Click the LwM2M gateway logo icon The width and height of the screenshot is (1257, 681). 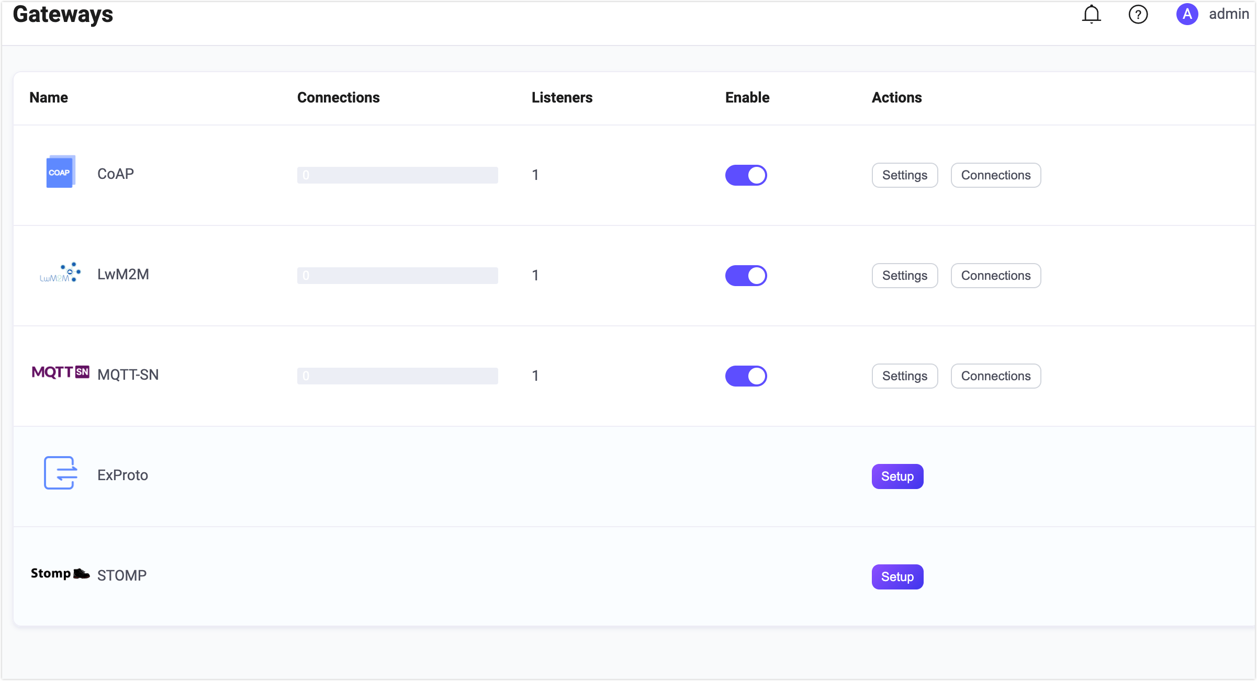(x=60, y=273)
